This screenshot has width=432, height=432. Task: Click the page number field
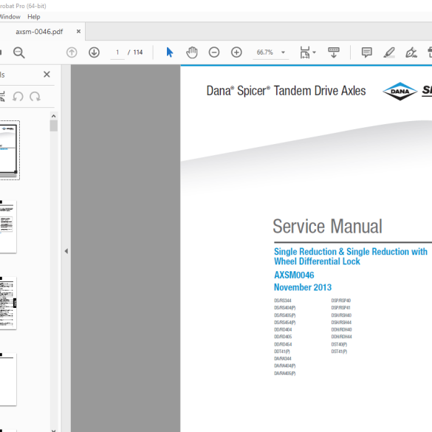(117, 52)
